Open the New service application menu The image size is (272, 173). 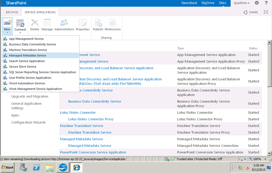click(x=7, y=26)
